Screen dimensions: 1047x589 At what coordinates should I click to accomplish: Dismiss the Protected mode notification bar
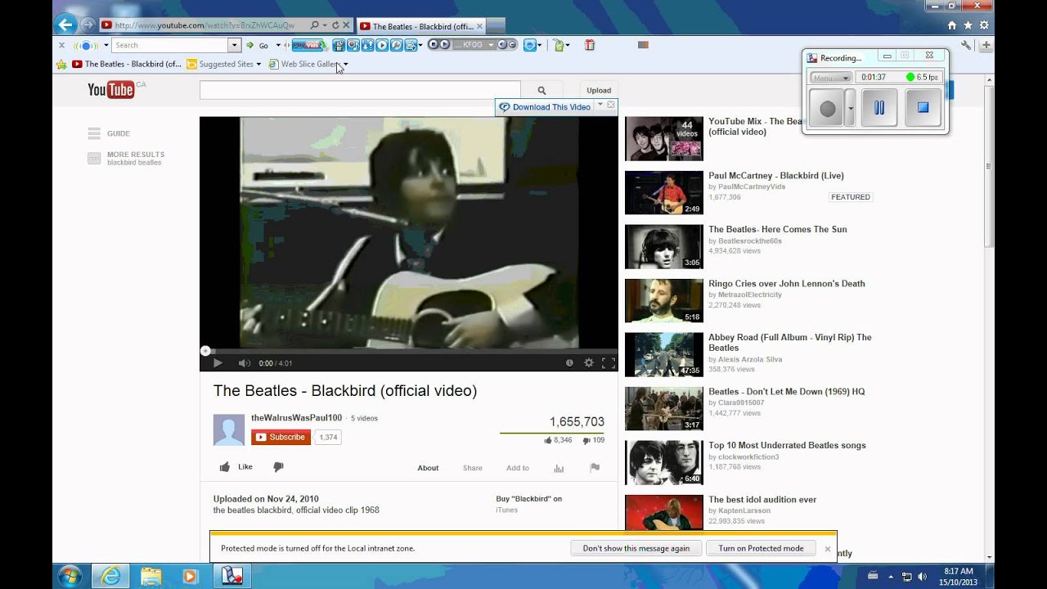[x=827, y=549]
